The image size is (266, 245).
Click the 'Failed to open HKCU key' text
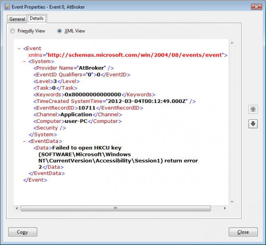point(87,148)
